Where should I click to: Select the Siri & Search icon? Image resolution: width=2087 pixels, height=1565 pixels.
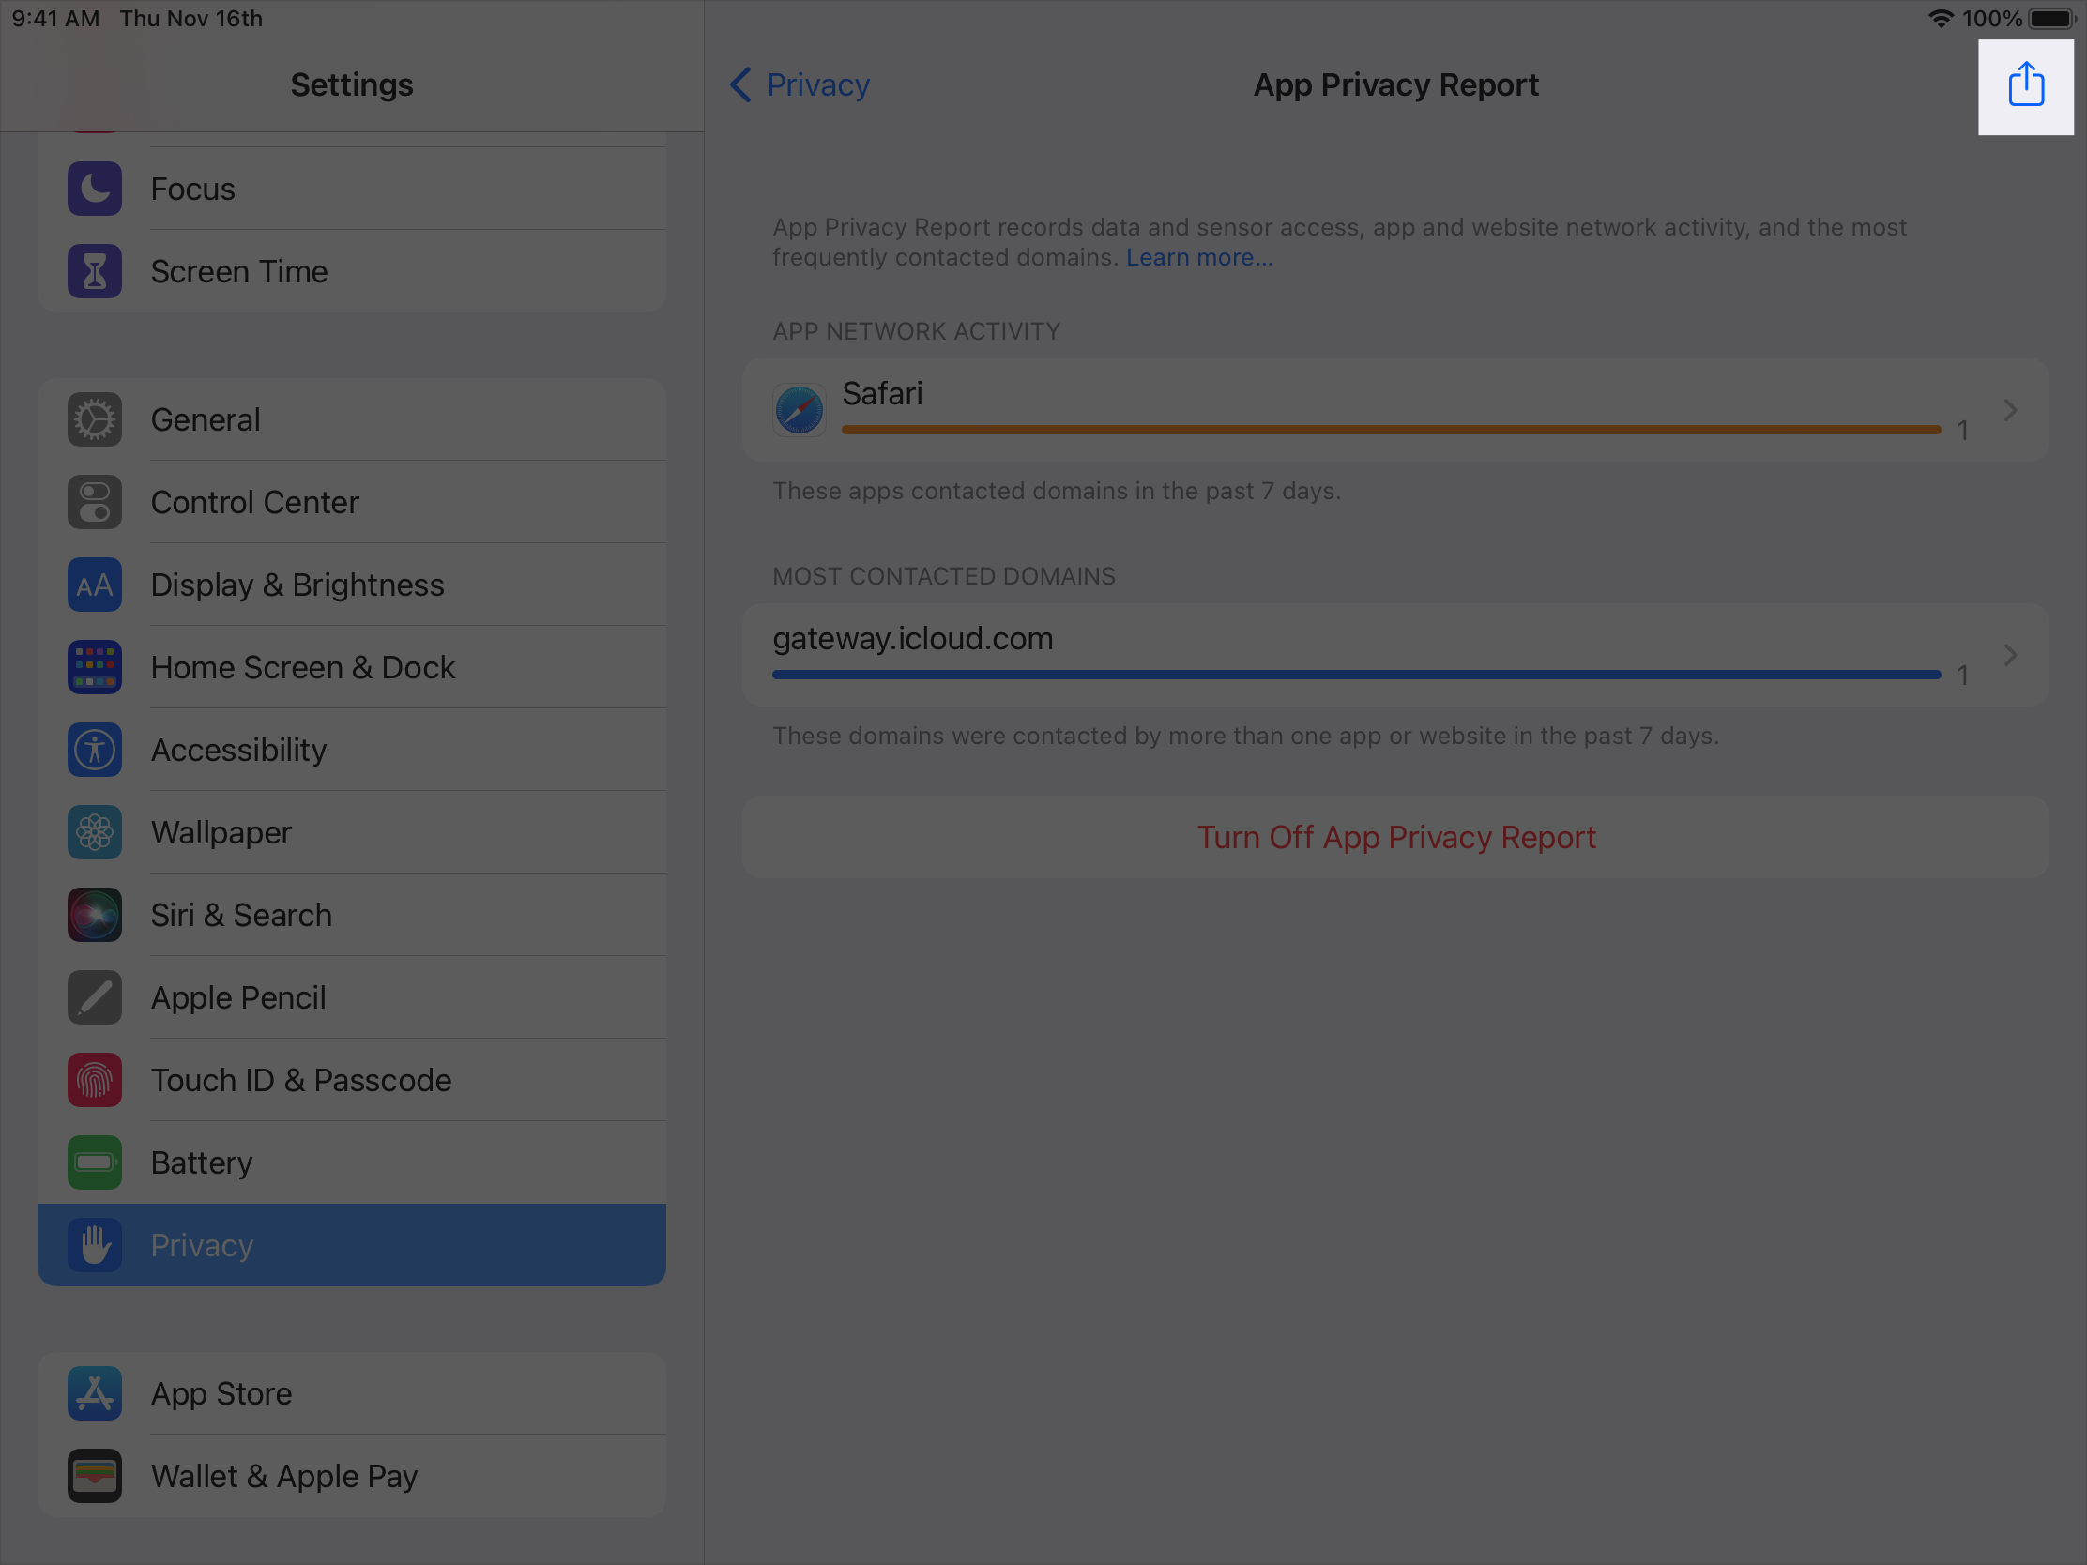click(95, 914)
